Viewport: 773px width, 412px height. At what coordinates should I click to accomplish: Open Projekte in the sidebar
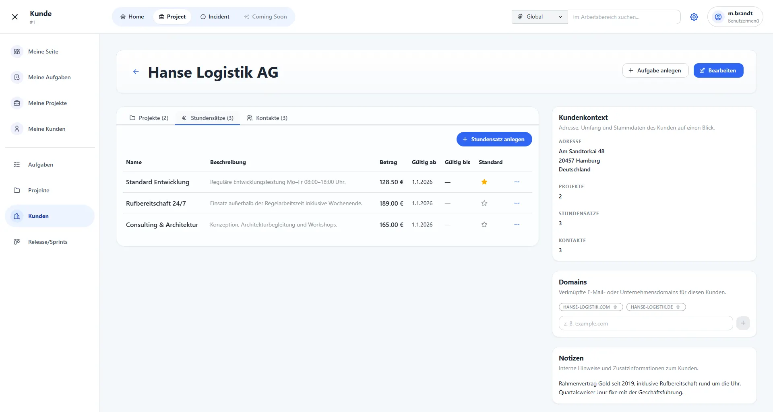[50, 190]
